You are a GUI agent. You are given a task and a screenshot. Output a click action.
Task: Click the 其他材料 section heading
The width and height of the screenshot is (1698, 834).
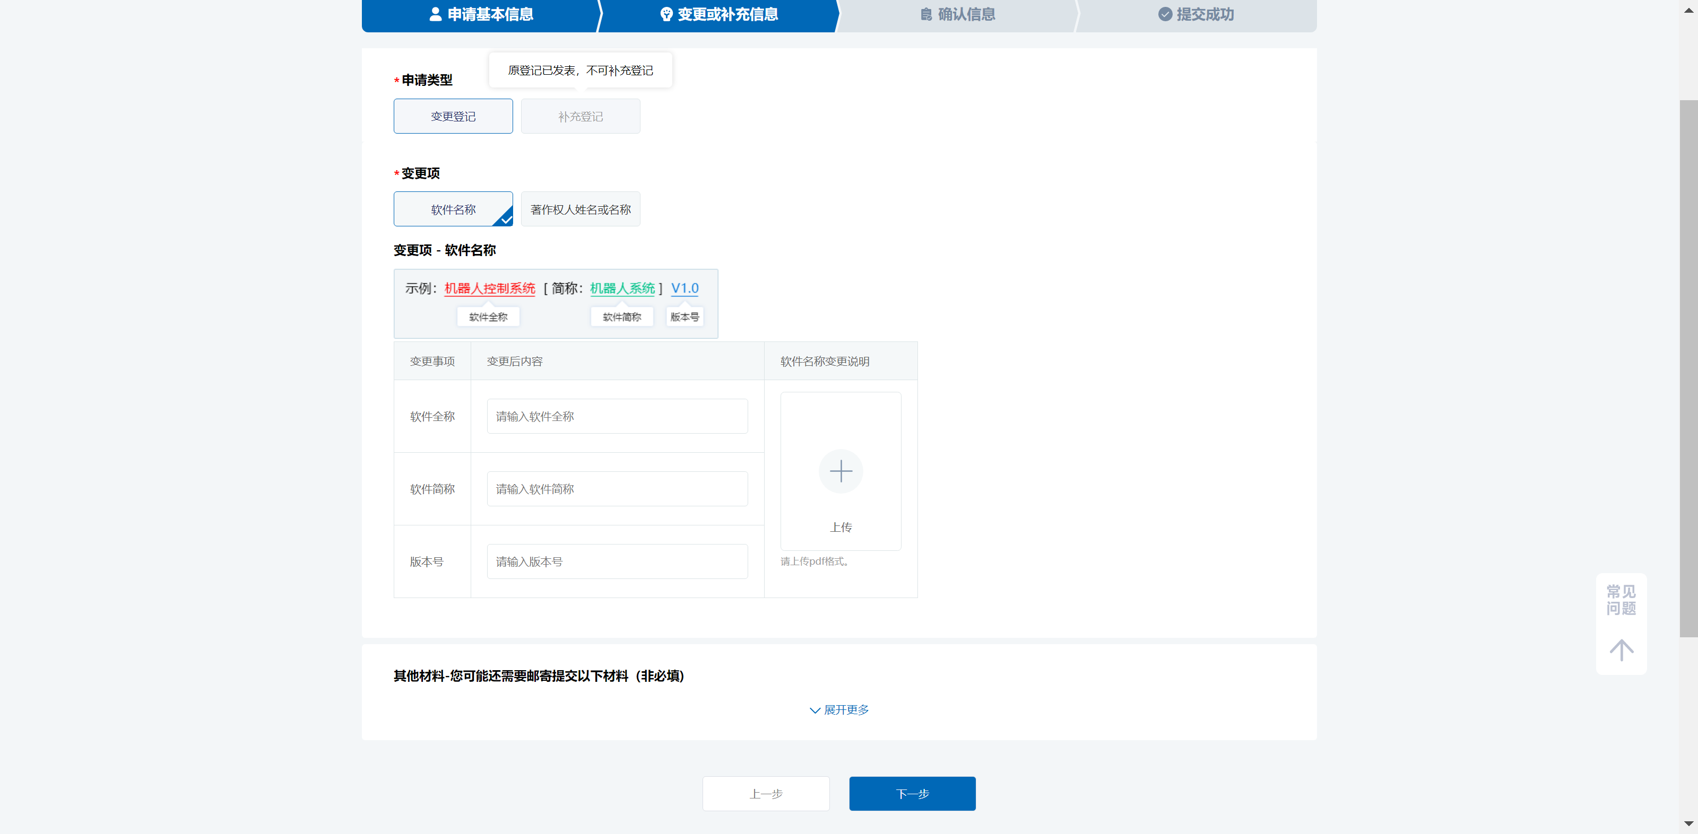(x=539, y=676)
